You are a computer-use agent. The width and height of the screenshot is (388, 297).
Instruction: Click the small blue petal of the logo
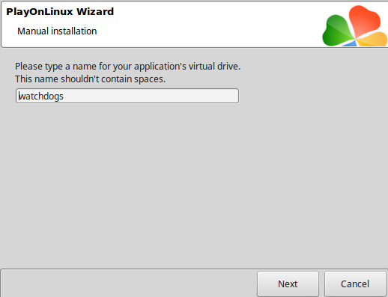click(351, 43)
